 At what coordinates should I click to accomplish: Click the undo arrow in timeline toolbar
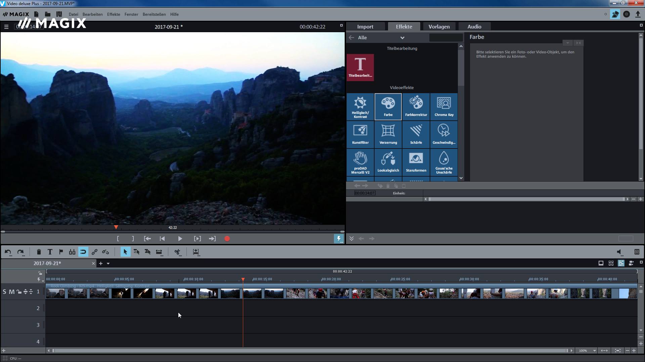click(x=8, y=252)
